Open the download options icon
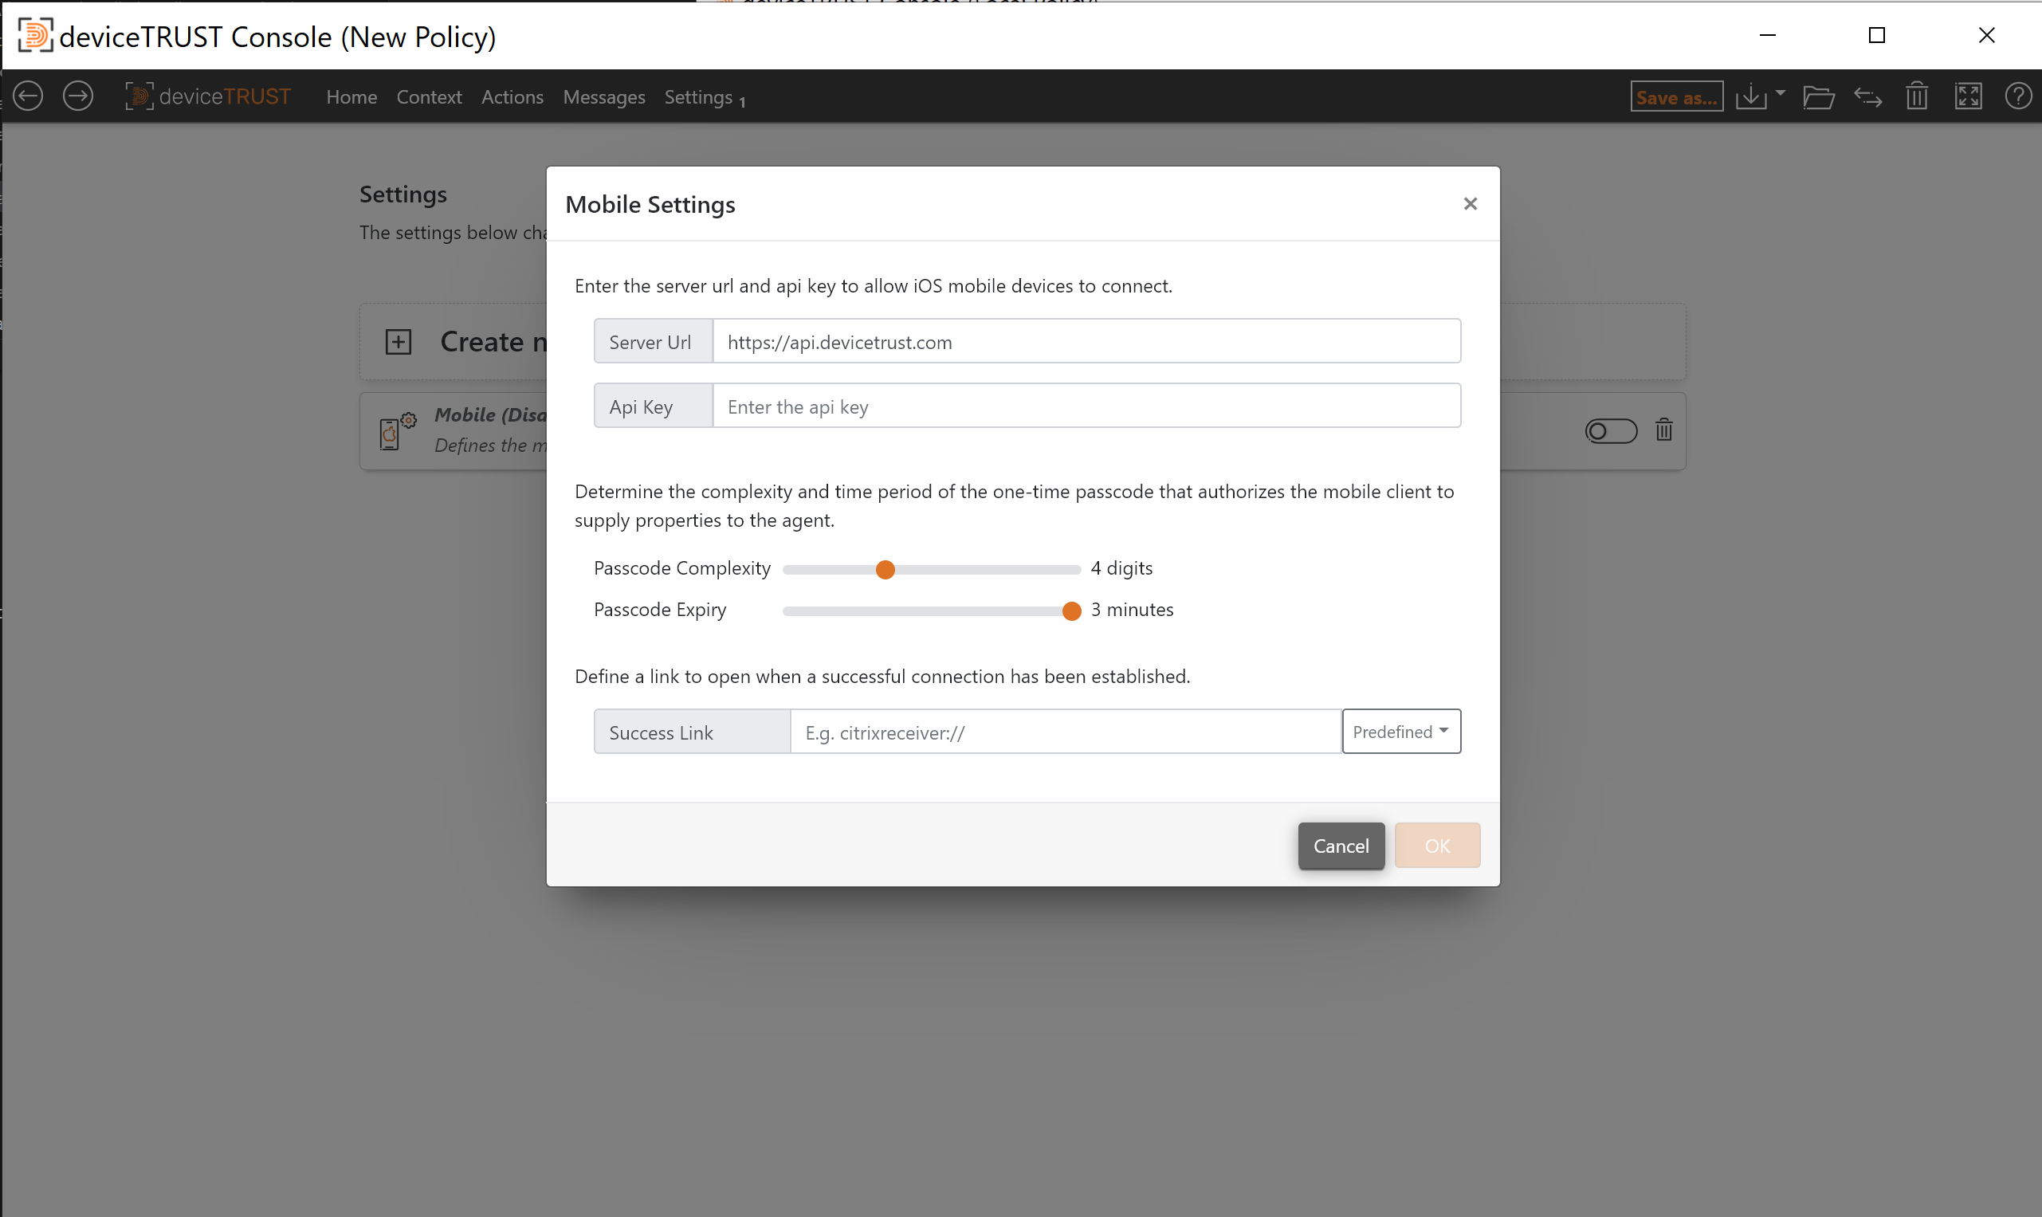2042x1217 pixels. coord(1750,96)
